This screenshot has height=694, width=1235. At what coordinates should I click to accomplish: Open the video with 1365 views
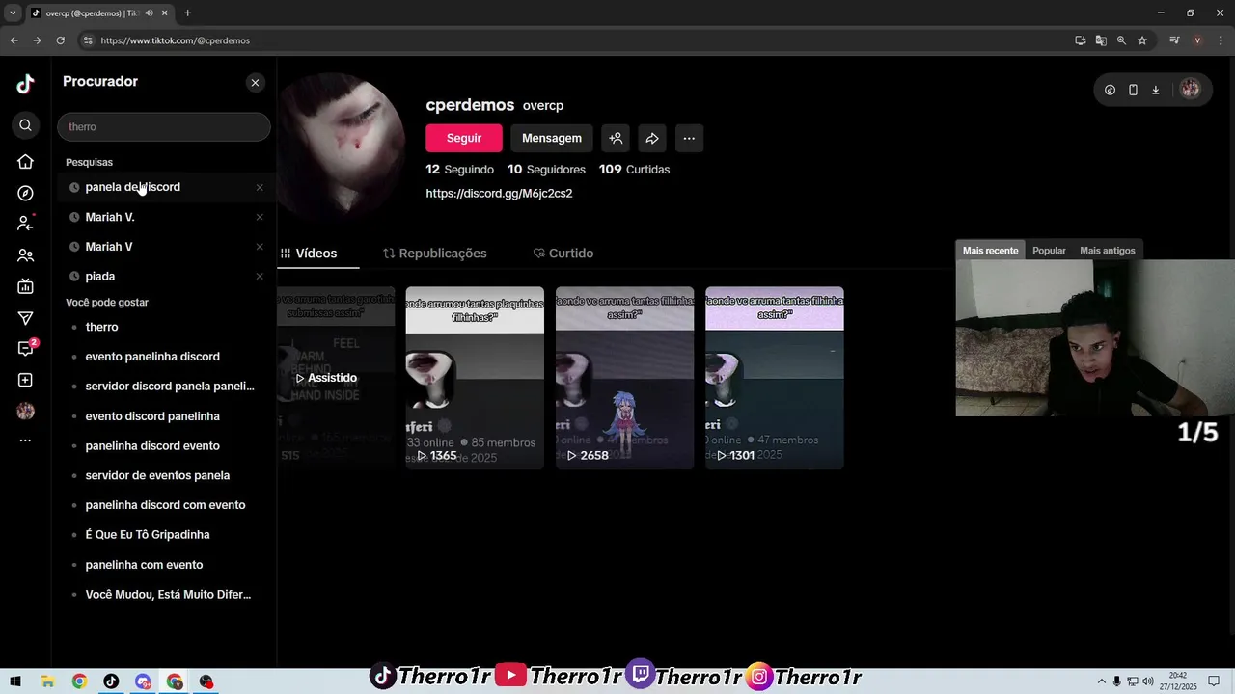(475, 378)
